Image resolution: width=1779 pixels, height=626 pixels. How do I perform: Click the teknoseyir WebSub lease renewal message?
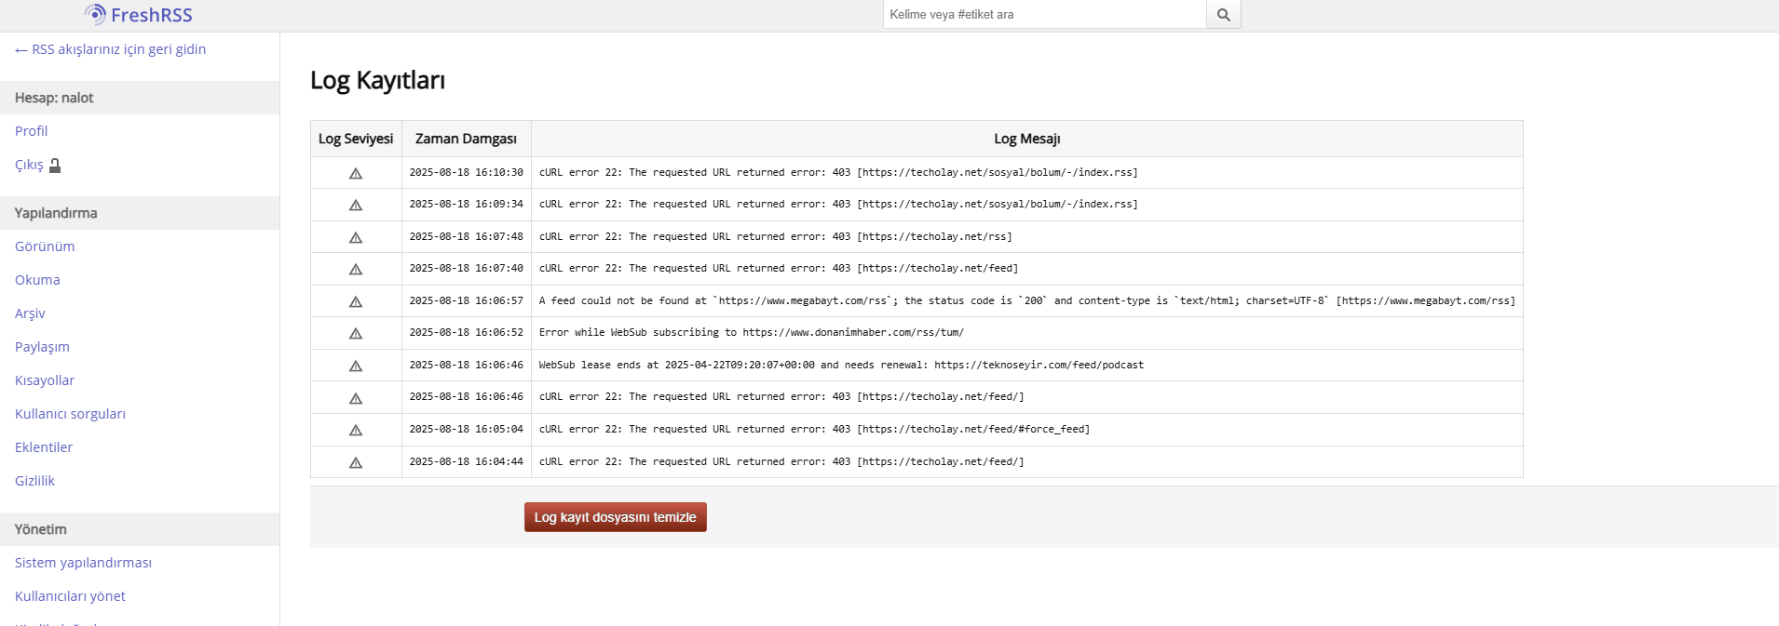coord(841,365)
